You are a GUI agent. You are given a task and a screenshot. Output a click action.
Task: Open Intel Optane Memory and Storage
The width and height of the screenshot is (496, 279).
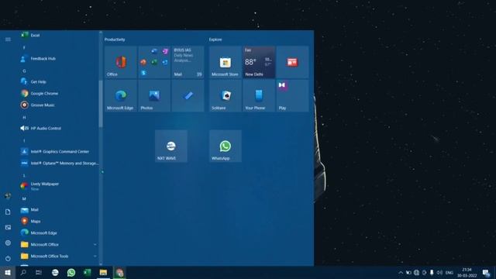(59, 164)
